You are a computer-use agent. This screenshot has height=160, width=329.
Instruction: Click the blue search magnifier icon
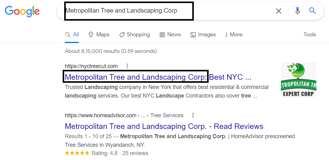click(312, 11)
